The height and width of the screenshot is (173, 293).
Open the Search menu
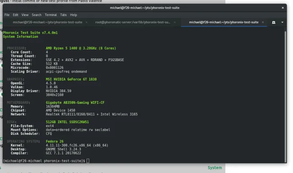37,15
